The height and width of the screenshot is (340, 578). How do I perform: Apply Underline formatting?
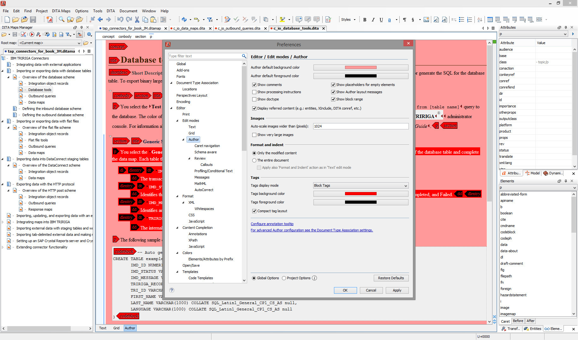[381, 20]
